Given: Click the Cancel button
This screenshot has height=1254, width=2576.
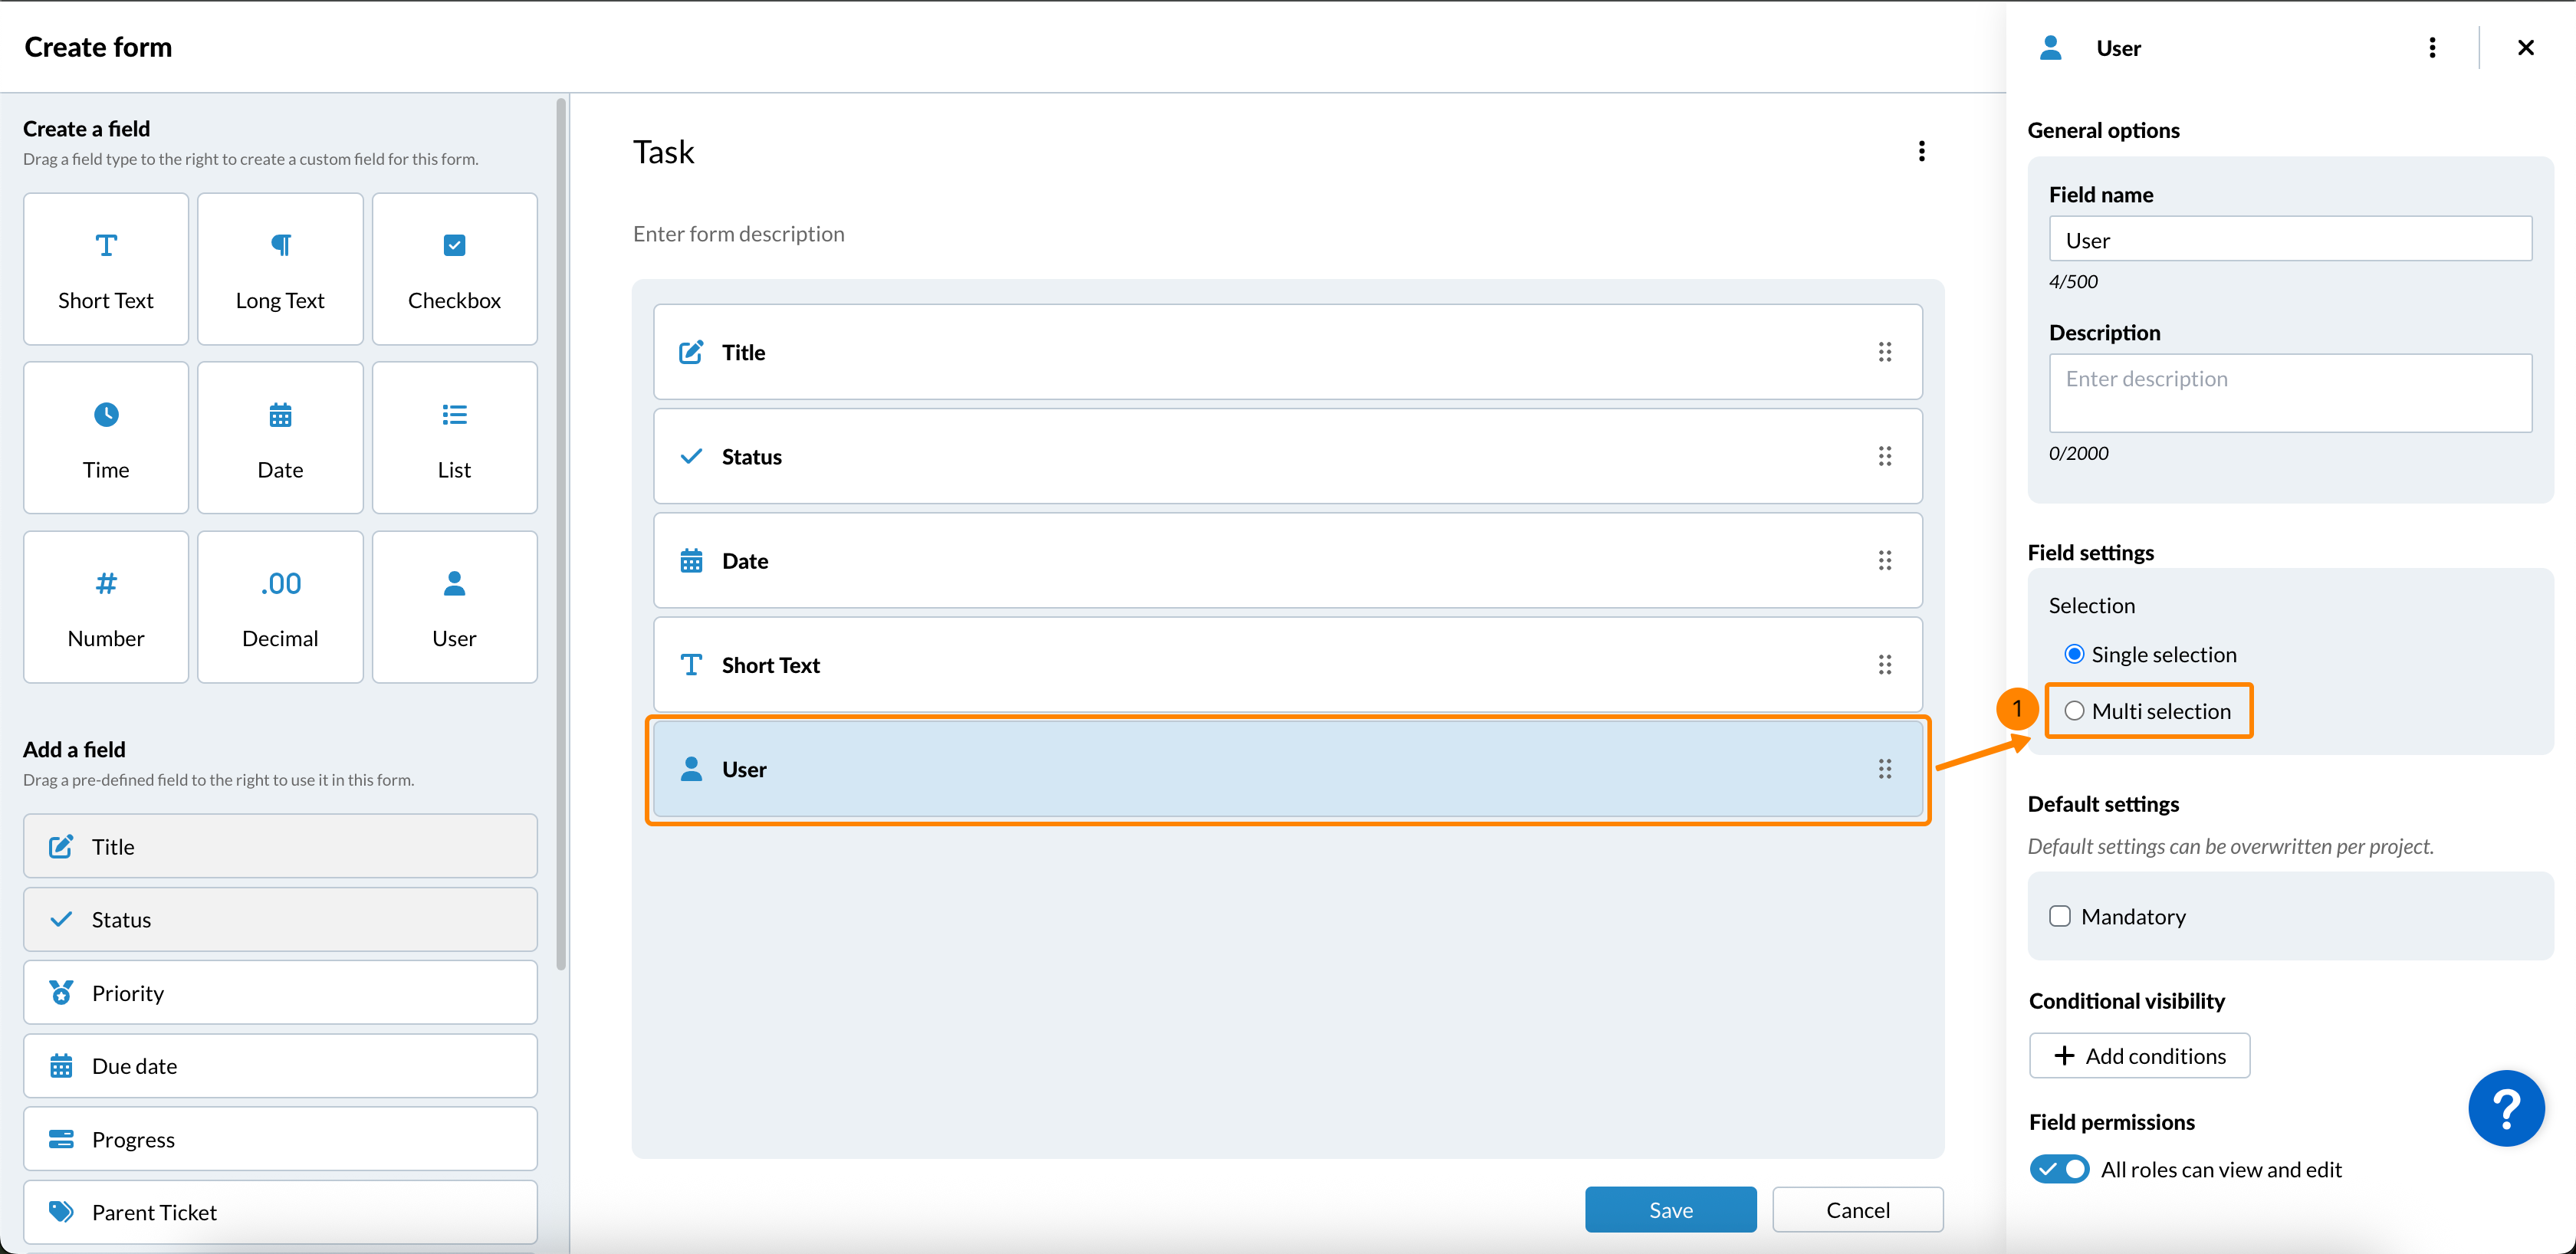Looking at the screenshot, I should click(x=1857, y=1210).
